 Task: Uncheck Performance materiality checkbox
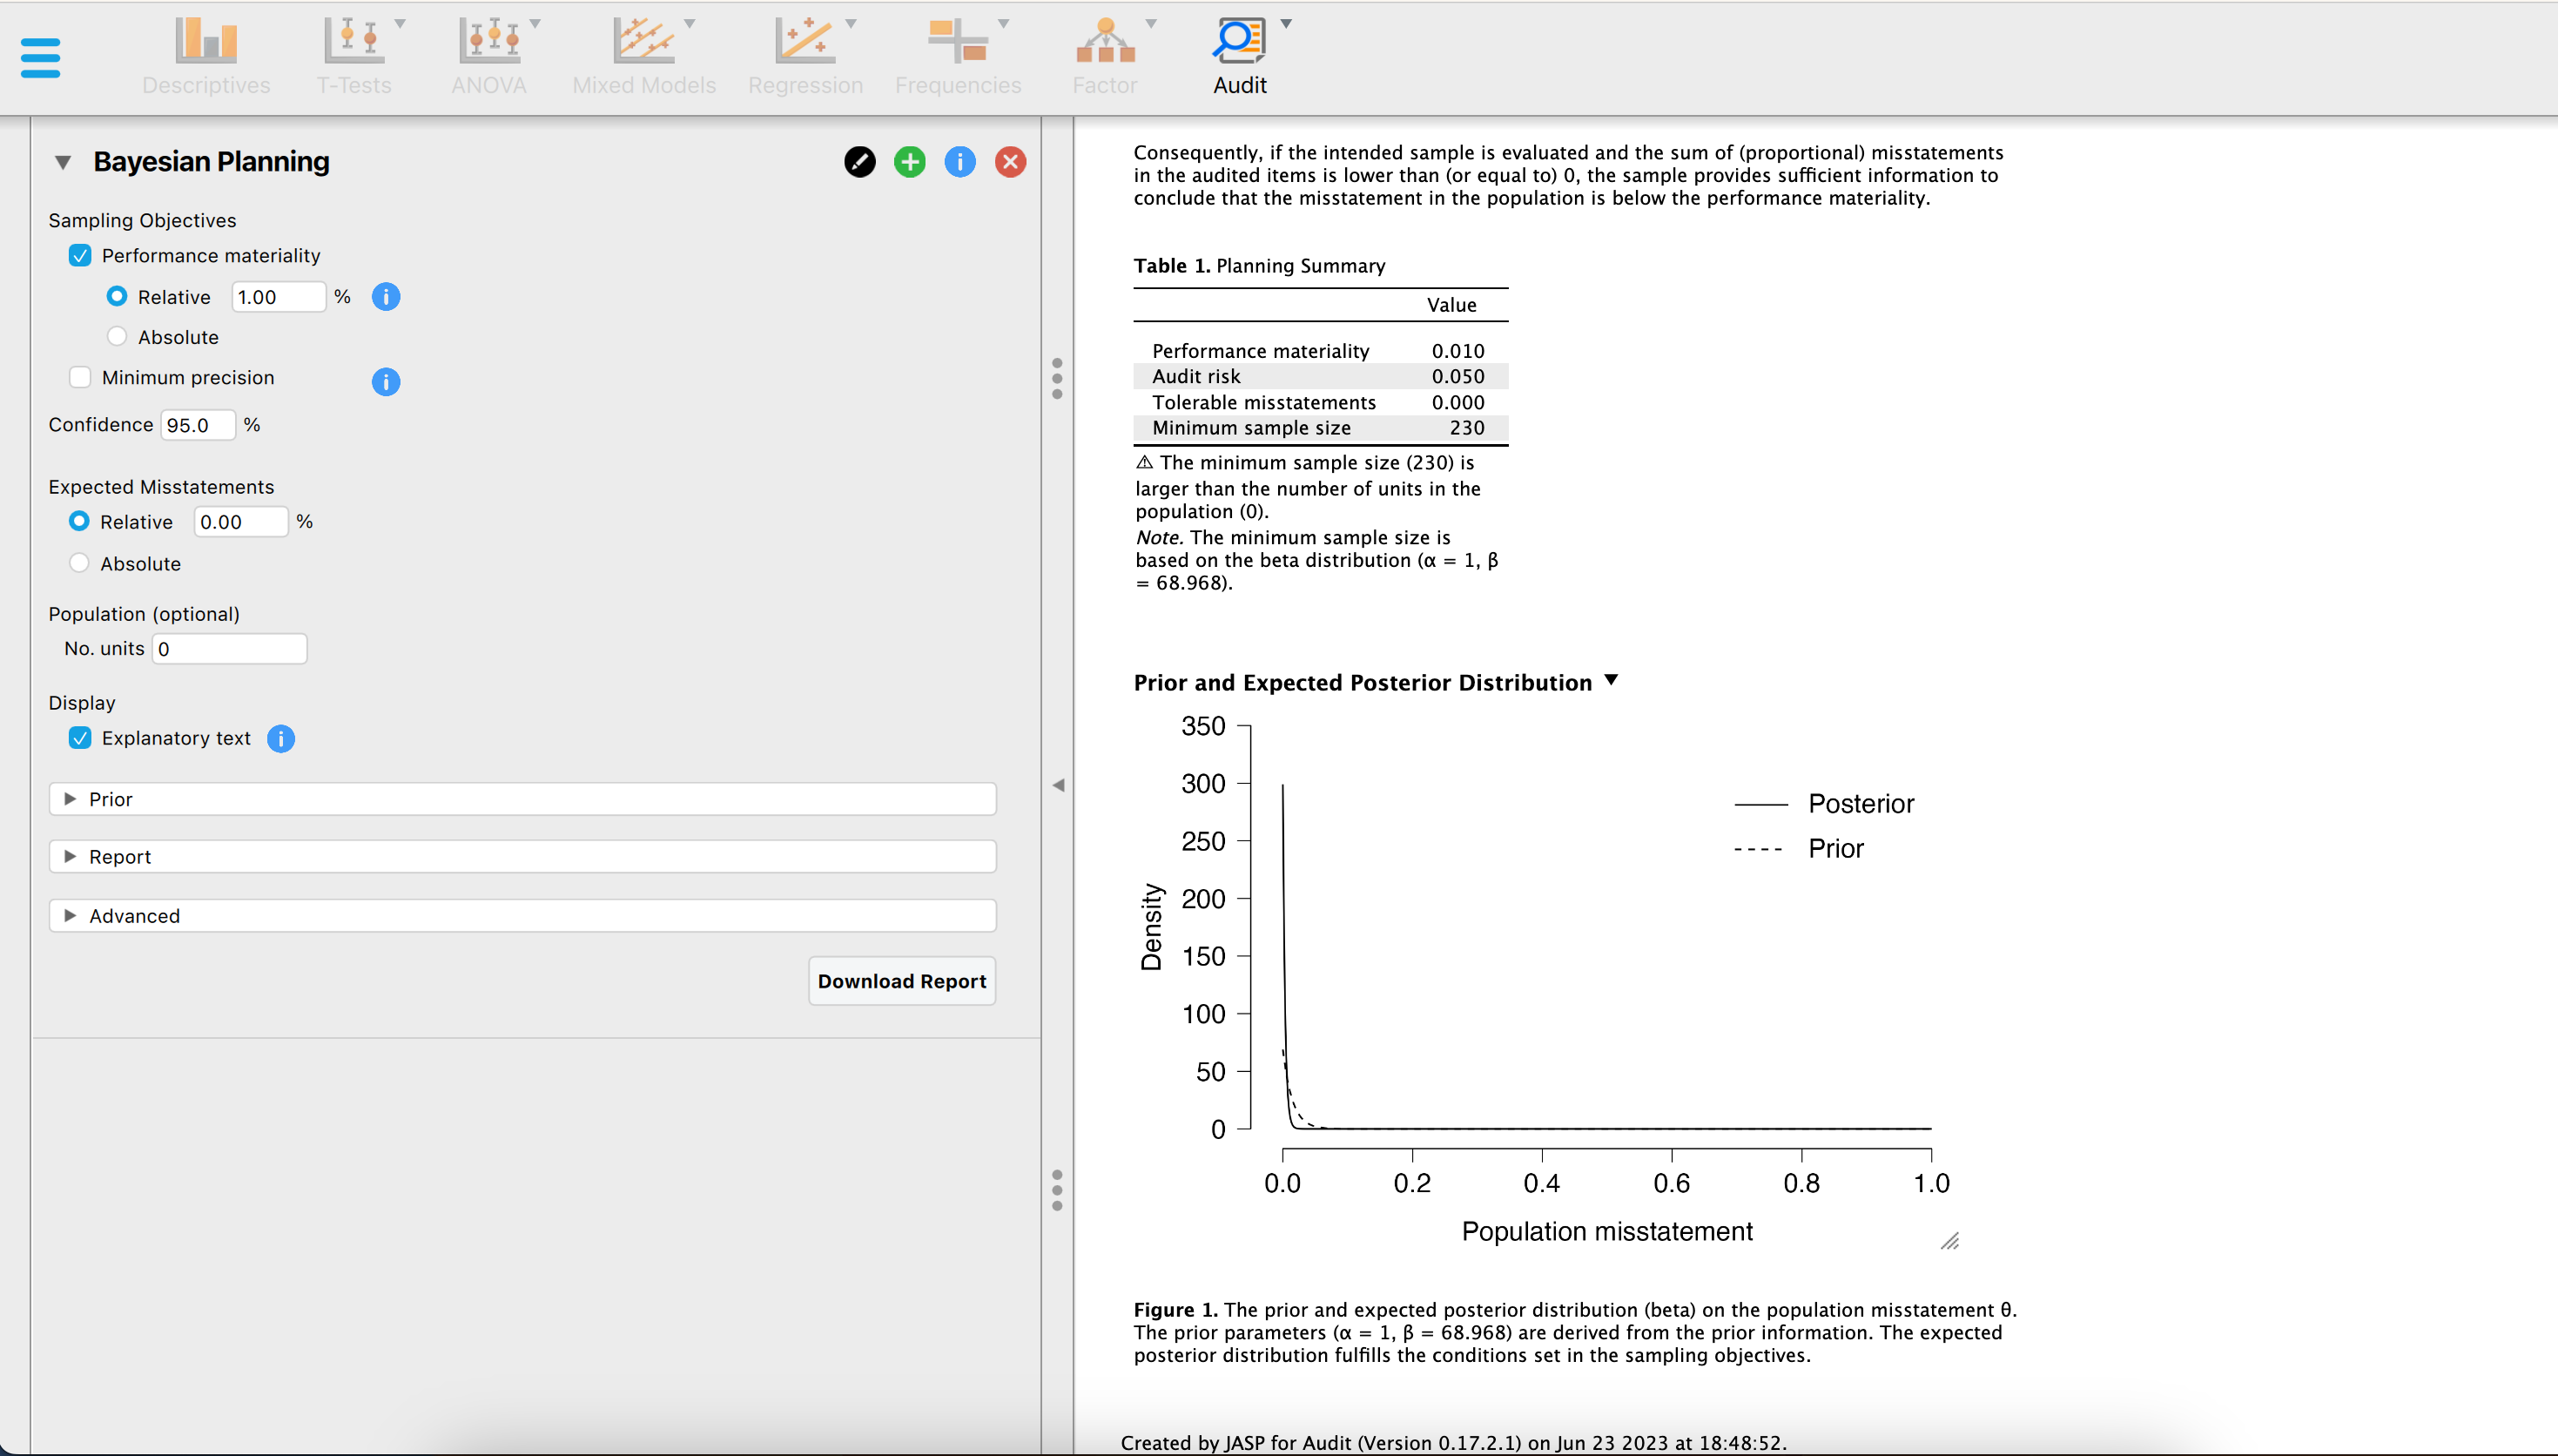click(80, 256)
